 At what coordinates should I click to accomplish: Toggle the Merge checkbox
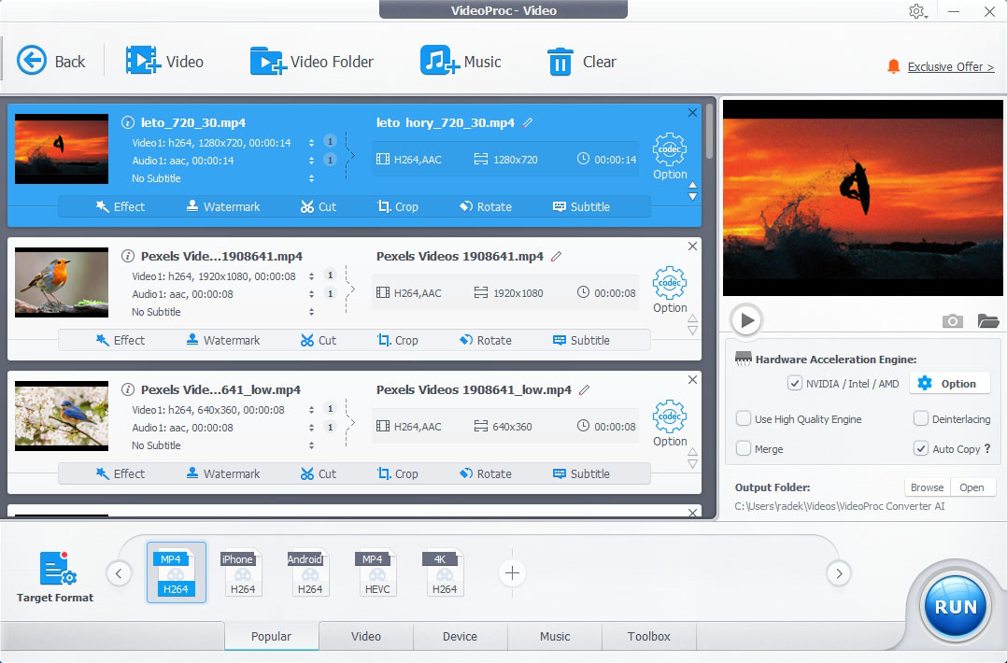744,449
